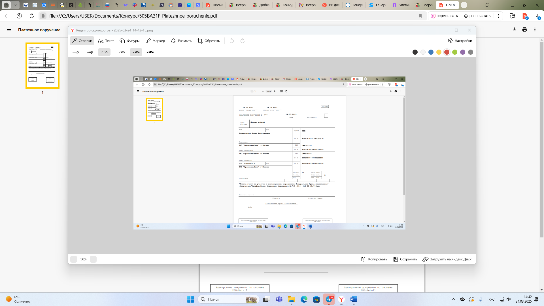Viewport: 544px width, 306px height.
Task: Open a new browser tab with the plus button
Action: pyautogui.click(x=464, y=5)
